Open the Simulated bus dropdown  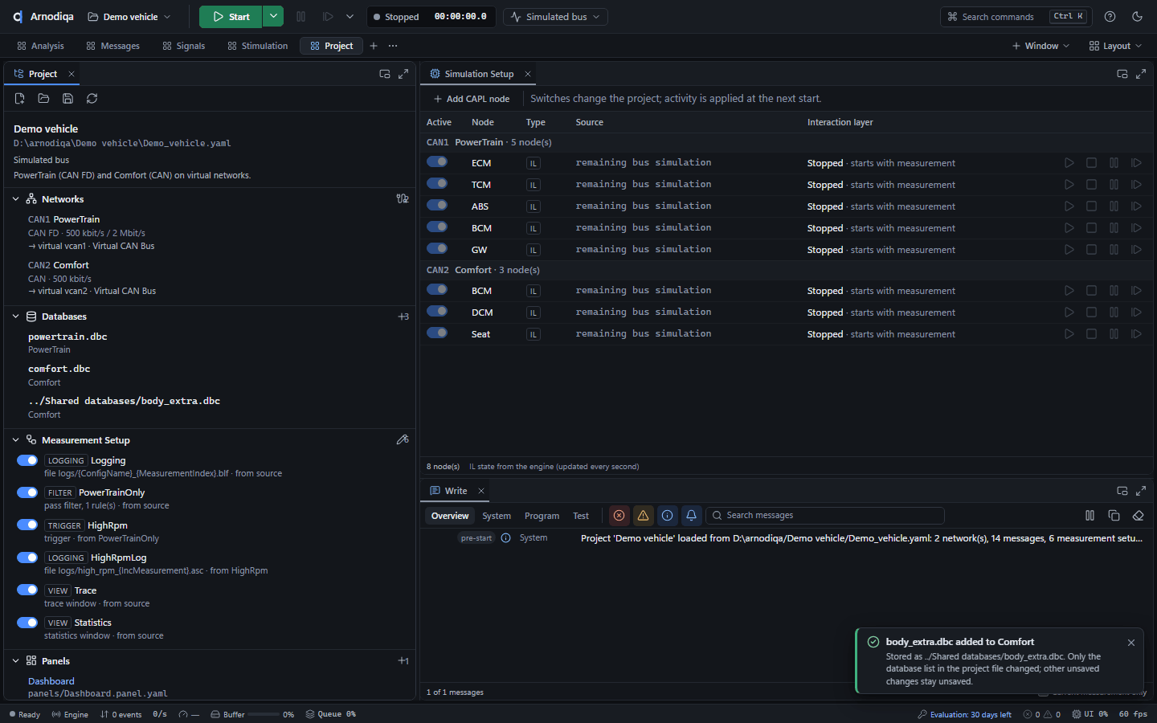pos(555,17)
